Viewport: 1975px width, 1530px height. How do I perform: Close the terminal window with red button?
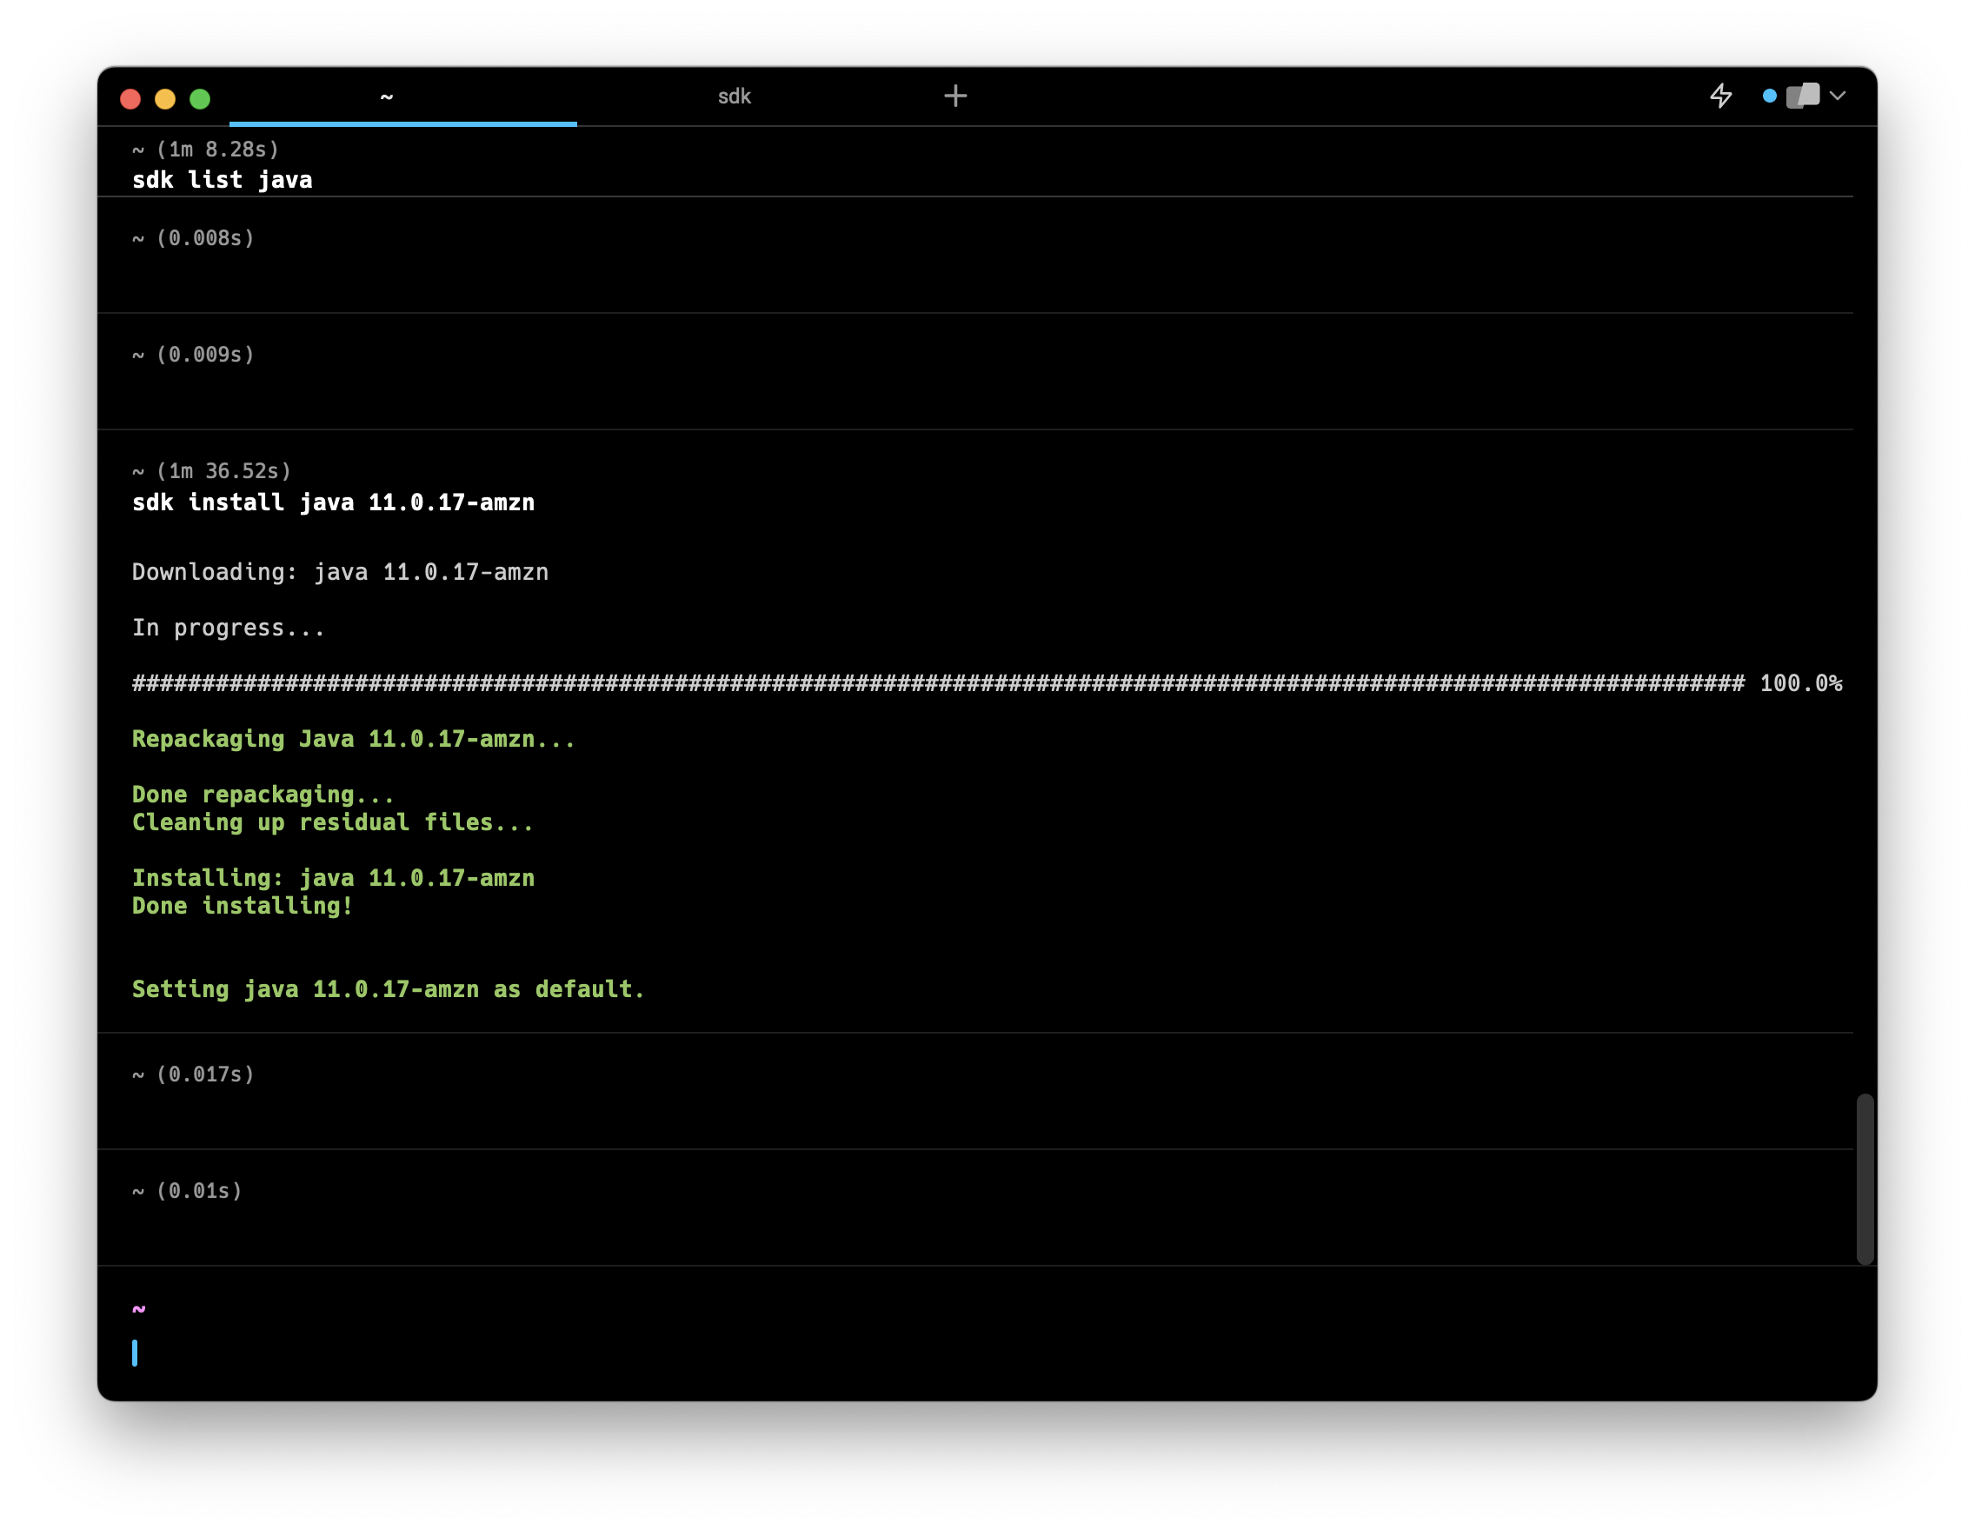click(x=130, y=98)
